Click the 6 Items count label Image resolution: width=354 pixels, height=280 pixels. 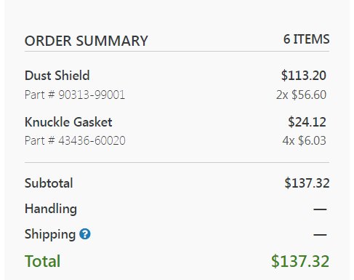click(307, 39)
